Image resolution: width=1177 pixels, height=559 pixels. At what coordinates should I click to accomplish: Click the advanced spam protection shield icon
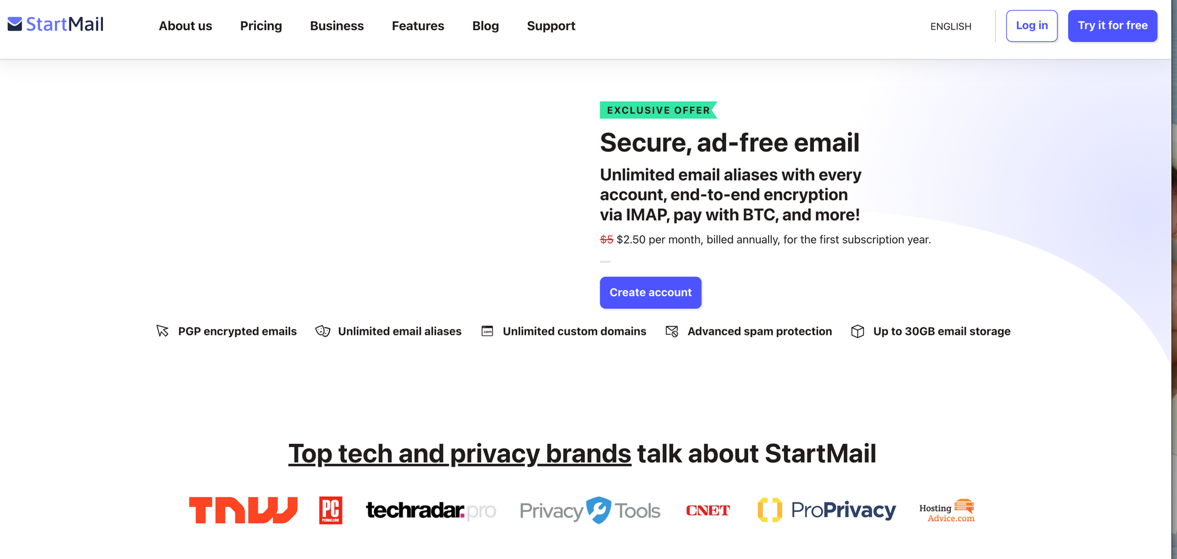[671, 331]
